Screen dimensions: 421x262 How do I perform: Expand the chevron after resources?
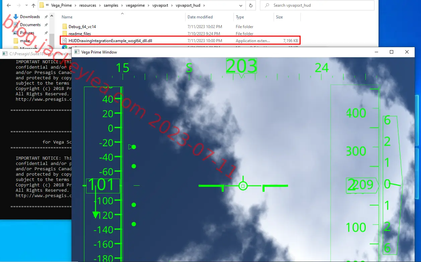tap(100, 5)
